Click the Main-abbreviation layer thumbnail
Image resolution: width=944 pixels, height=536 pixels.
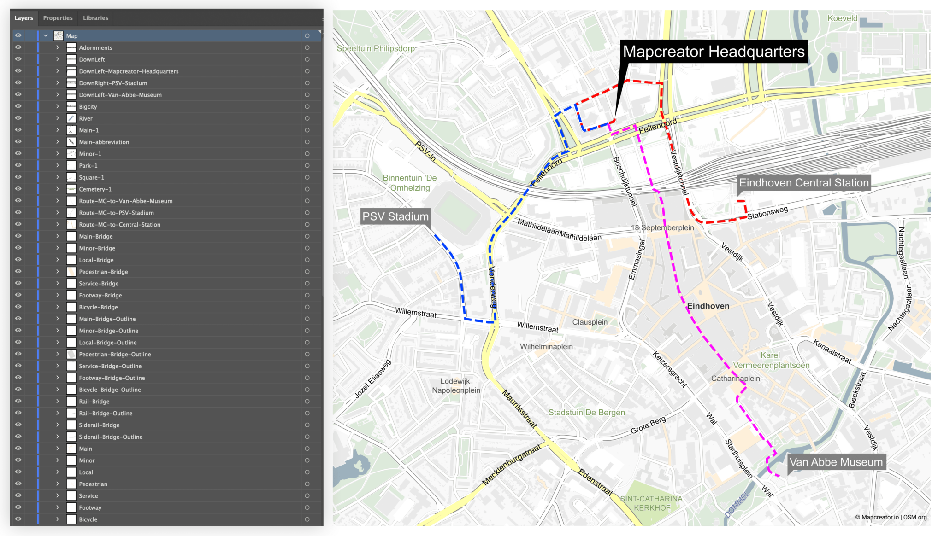pos(71,142)
